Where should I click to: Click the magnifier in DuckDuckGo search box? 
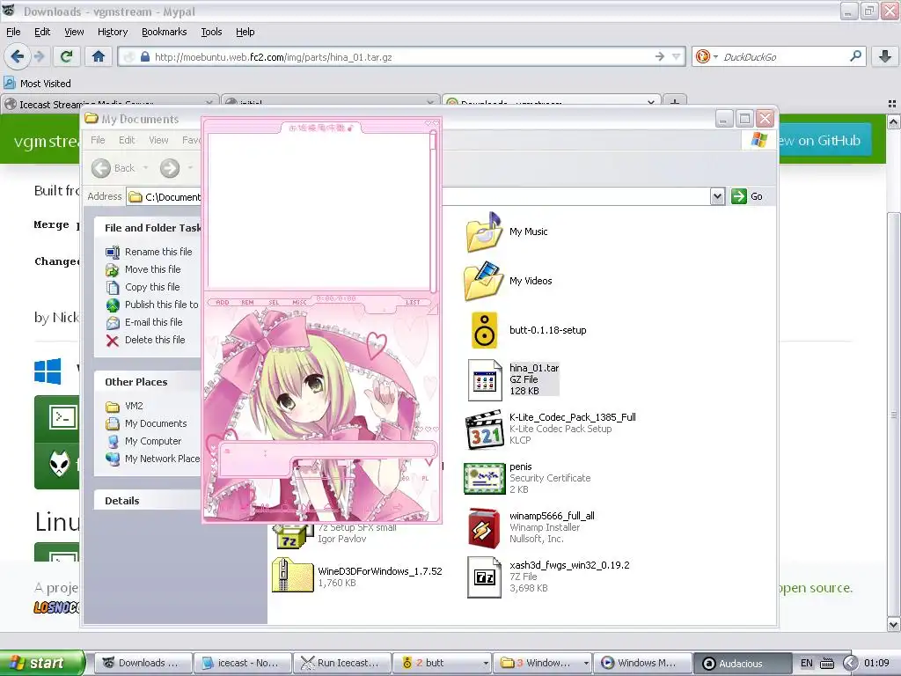855,56
